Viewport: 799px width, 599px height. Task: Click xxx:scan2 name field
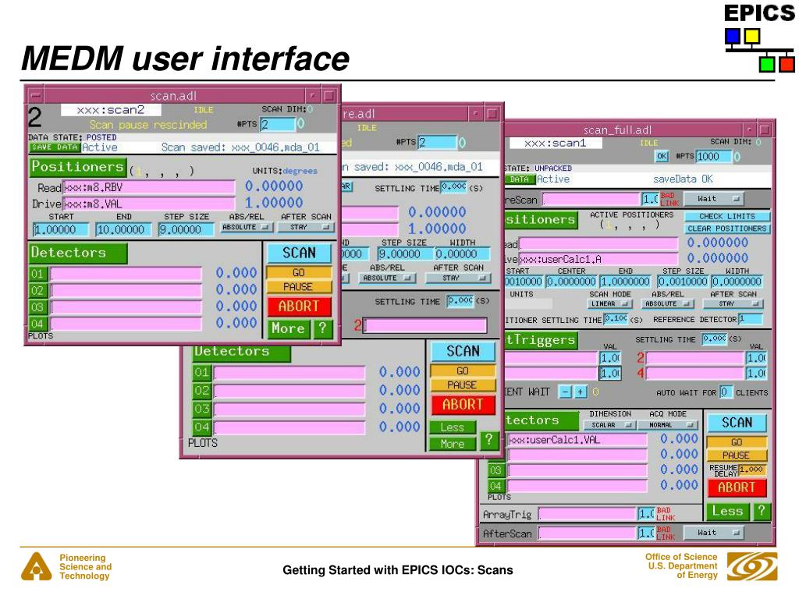111,109
